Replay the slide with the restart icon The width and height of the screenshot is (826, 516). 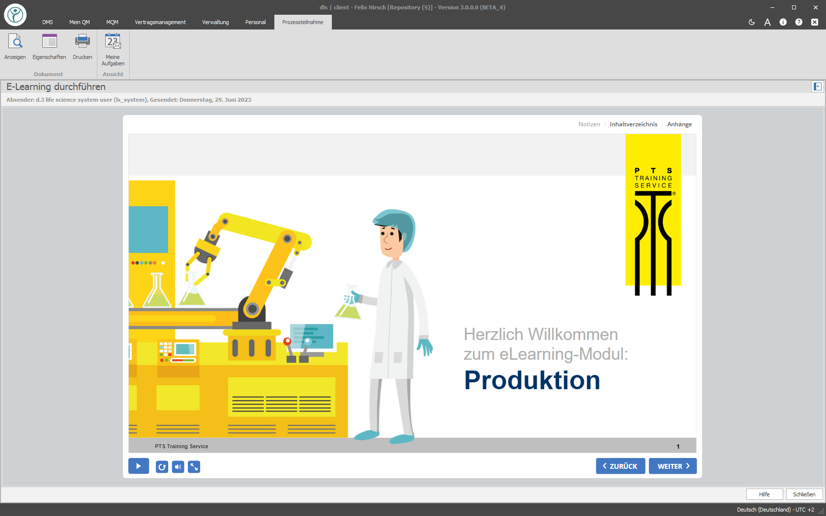pyautogui.click(x=162, y=466)
